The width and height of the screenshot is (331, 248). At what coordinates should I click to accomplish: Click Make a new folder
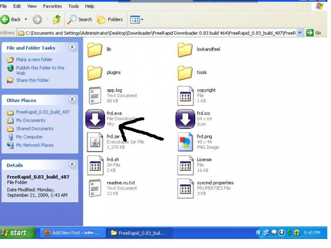pyautogui.click(x=35, y=60)
